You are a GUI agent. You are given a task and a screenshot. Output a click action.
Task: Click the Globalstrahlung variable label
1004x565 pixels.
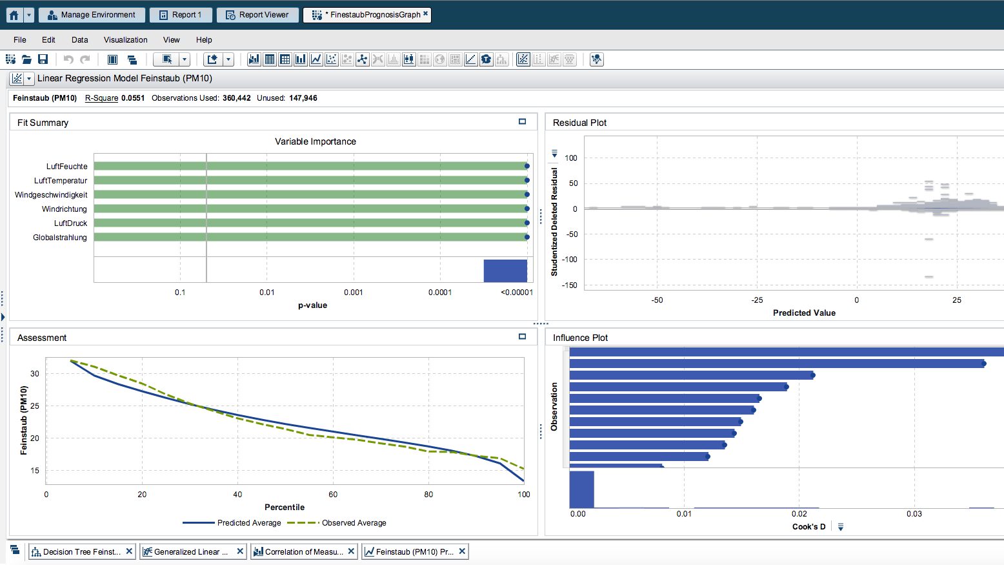tap(60, 238)
